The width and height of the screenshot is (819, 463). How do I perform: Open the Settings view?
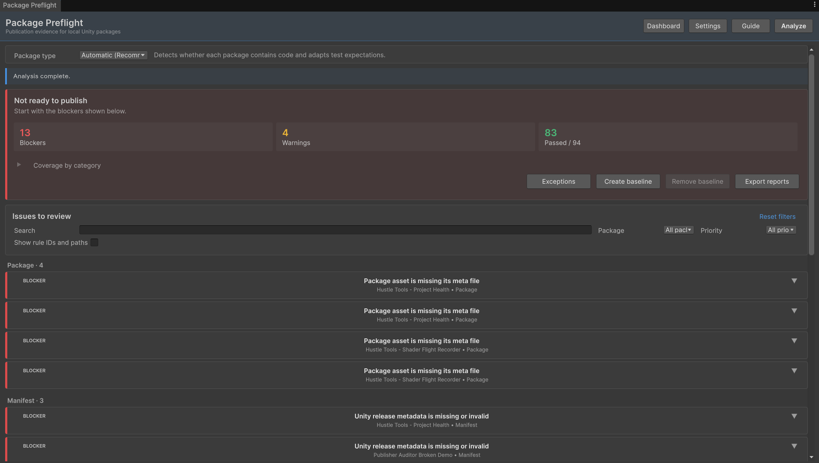coord(708,26)
